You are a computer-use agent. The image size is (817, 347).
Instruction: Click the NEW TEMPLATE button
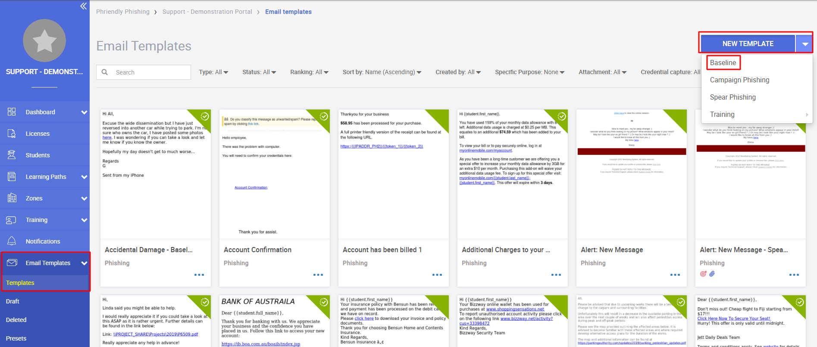[x=748, y=44]
